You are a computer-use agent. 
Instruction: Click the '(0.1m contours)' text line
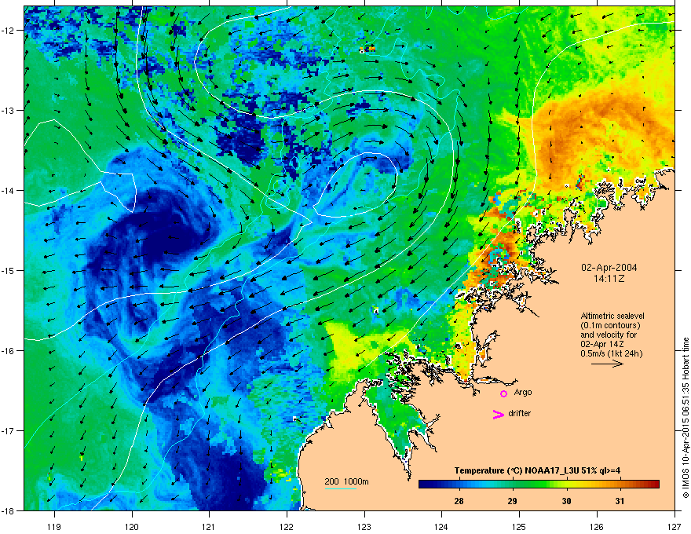610,325
